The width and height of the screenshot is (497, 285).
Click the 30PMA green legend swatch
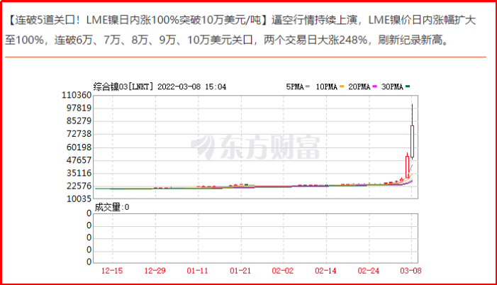pos(408,86)
